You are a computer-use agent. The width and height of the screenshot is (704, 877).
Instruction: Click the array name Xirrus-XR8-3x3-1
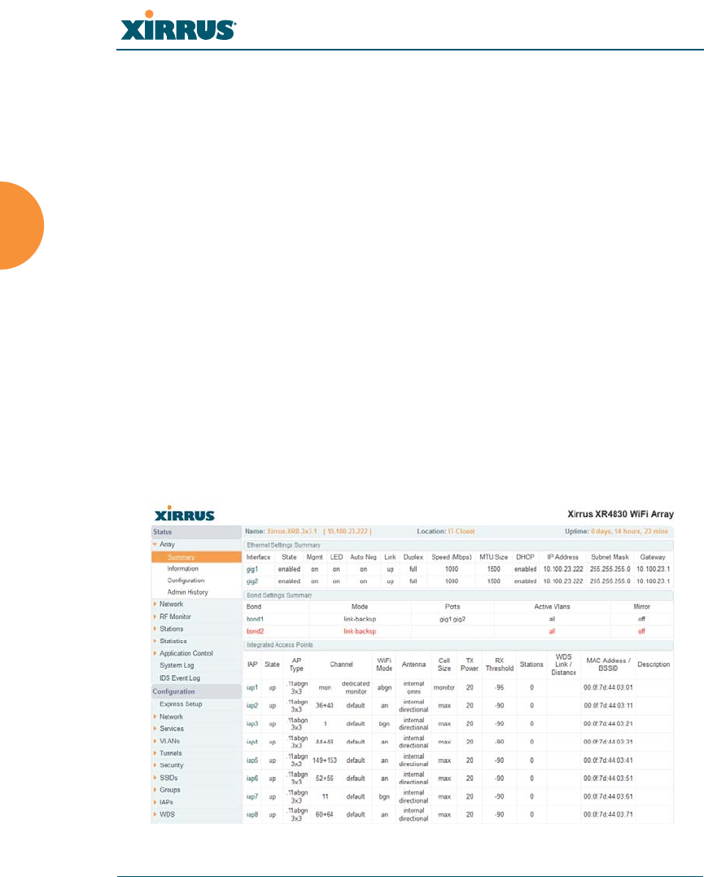tap(292, 532)
